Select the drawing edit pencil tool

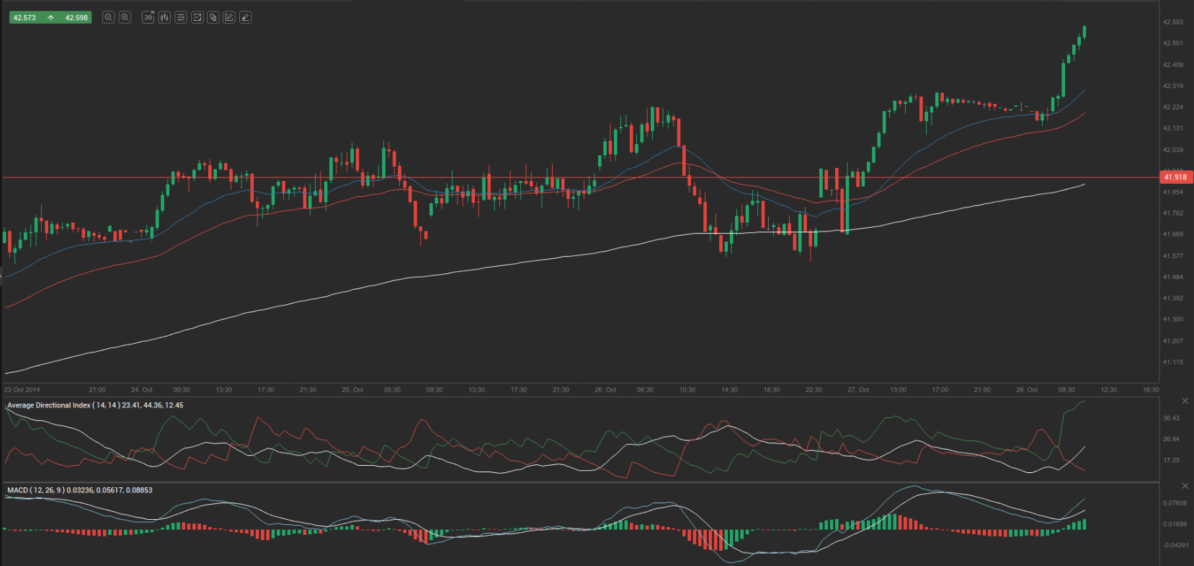[229, 17]
